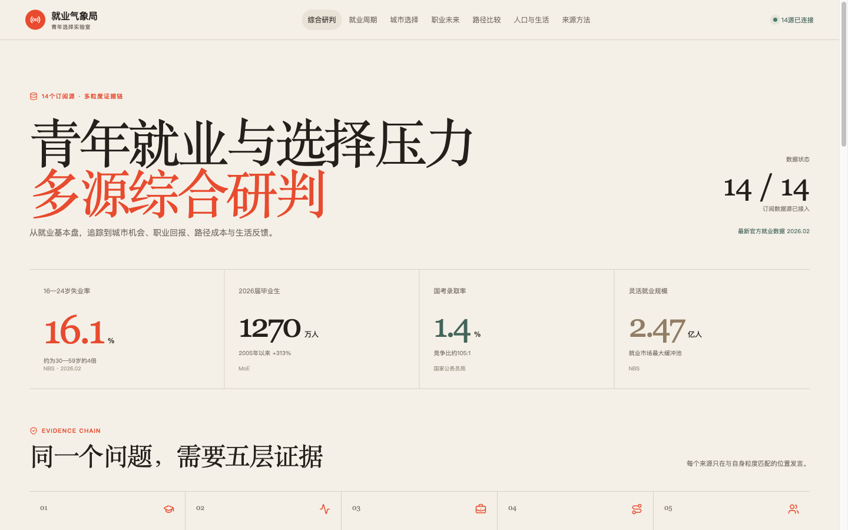
Task: Click the 国家公务员局 source label
Action: tap(450, 369)
